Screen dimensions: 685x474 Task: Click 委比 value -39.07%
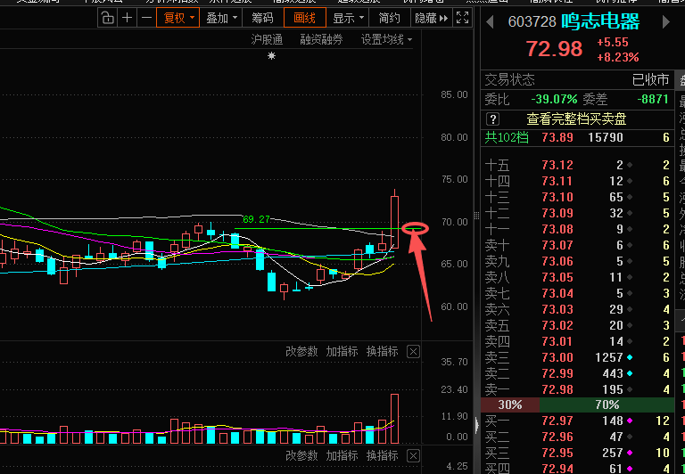pyautogui.click(x=554, y=99)
